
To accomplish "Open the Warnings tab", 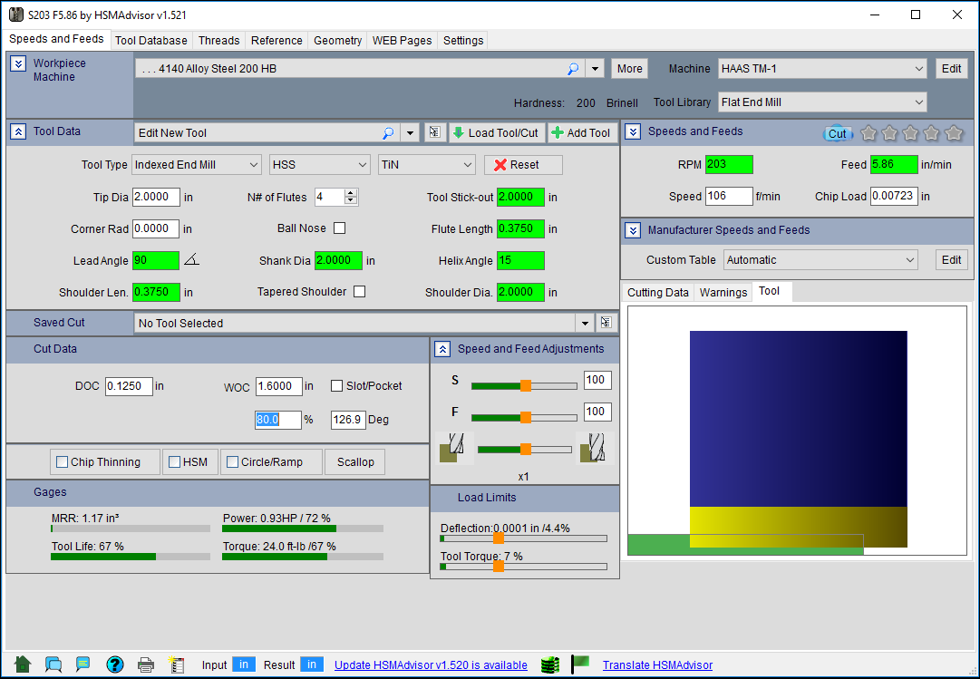I will (x=723, y=292).
